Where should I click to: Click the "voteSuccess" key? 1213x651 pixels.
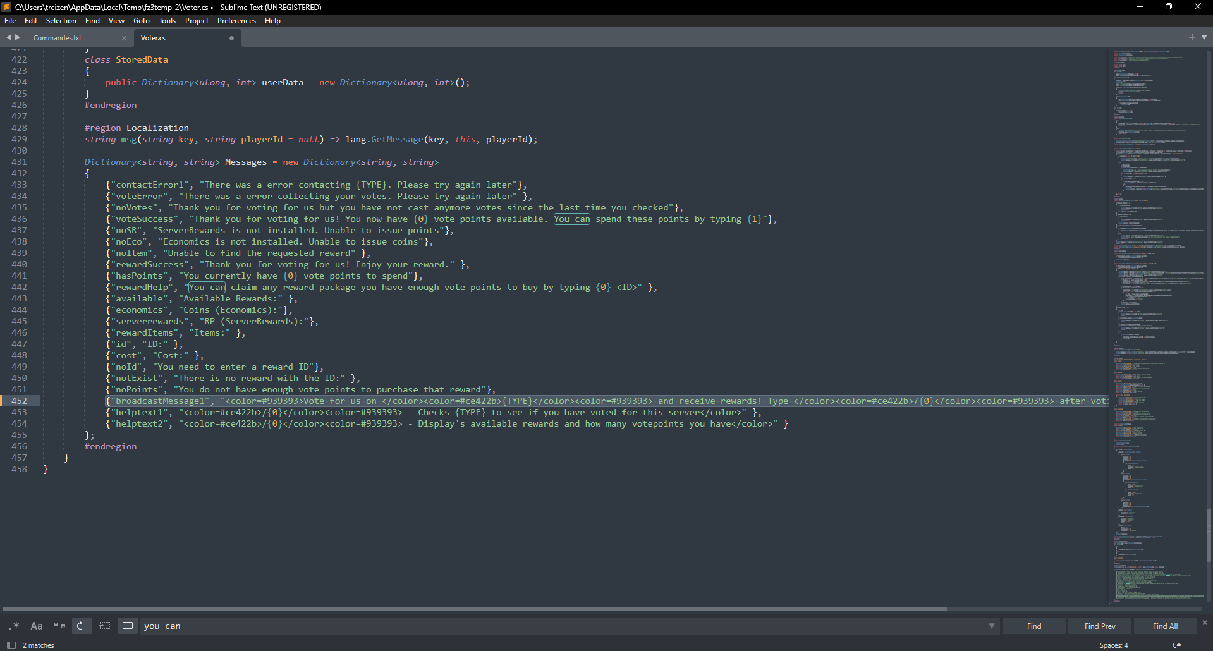tap(145, 219)
